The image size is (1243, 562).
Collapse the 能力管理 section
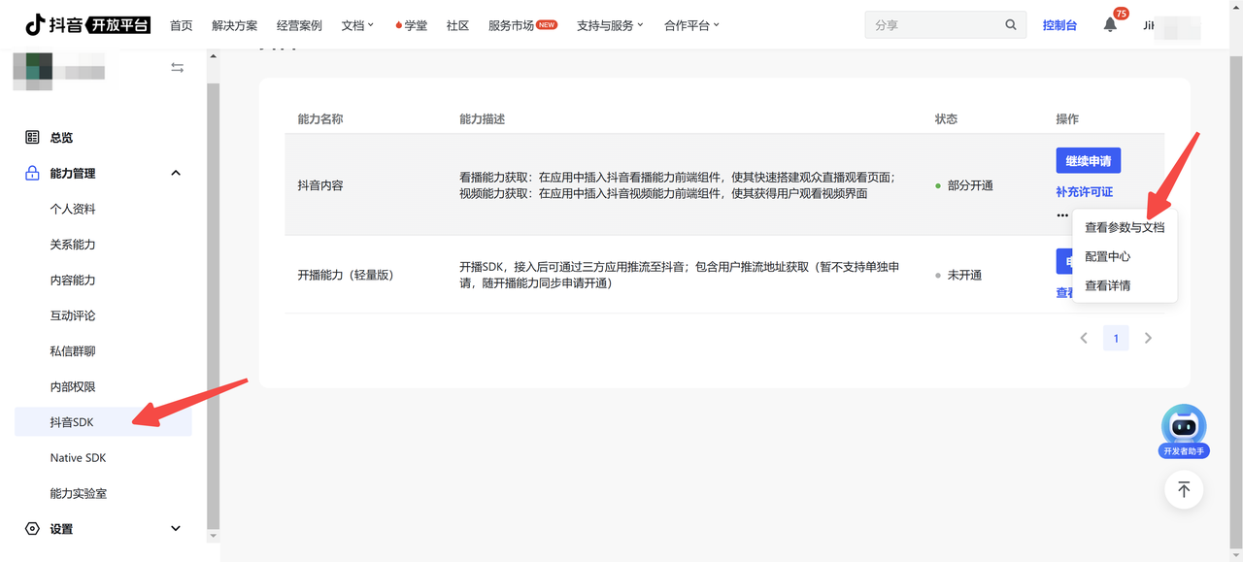pyautogui.click(x=176, y=174)
